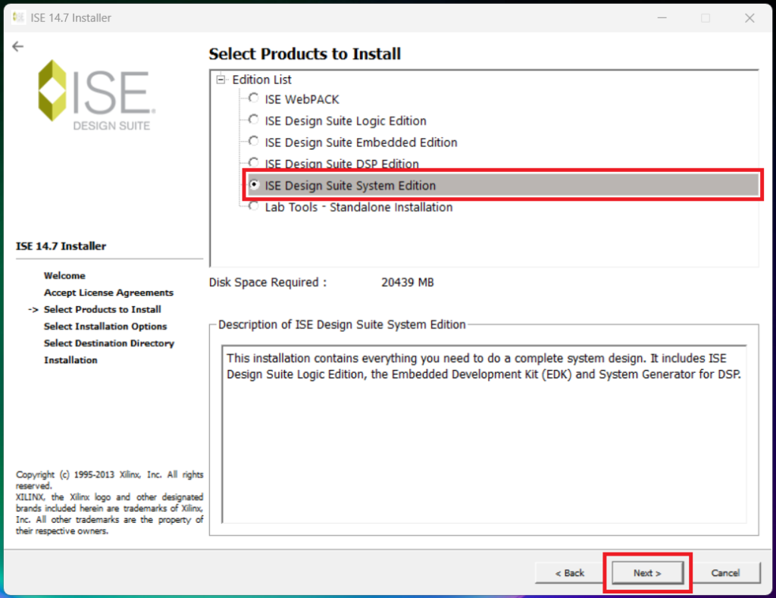The height and width of the screenshot is (598, 776).
Task: Cancel the installer
Action: 725,573
